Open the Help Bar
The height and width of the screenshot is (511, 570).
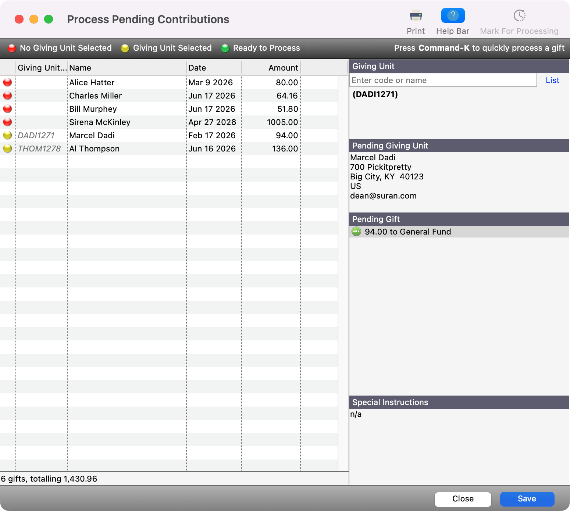tap(453, 15)
